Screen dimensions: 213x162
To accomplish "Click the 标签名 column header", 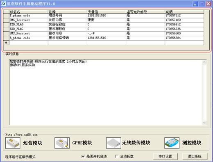I will pyautogui.click(x=29, y=12).
